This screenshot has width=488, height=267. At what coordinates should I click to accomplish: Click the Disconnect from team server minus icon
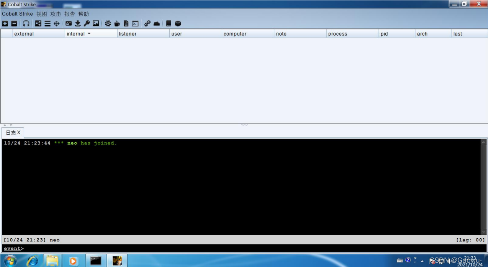tap(14, 24)
